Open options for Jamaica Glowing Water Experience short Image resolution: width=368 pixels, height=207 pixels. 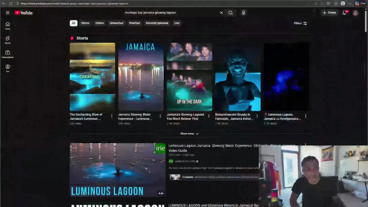click(160, 116)
